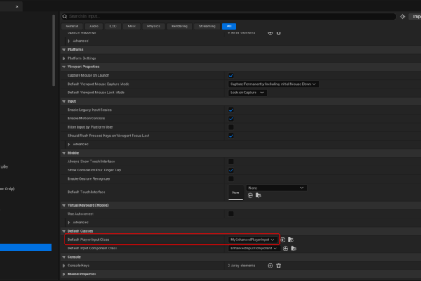421x281 pixels.
Task: Collapse the Platforms section
Action: (x=64, y=50)
